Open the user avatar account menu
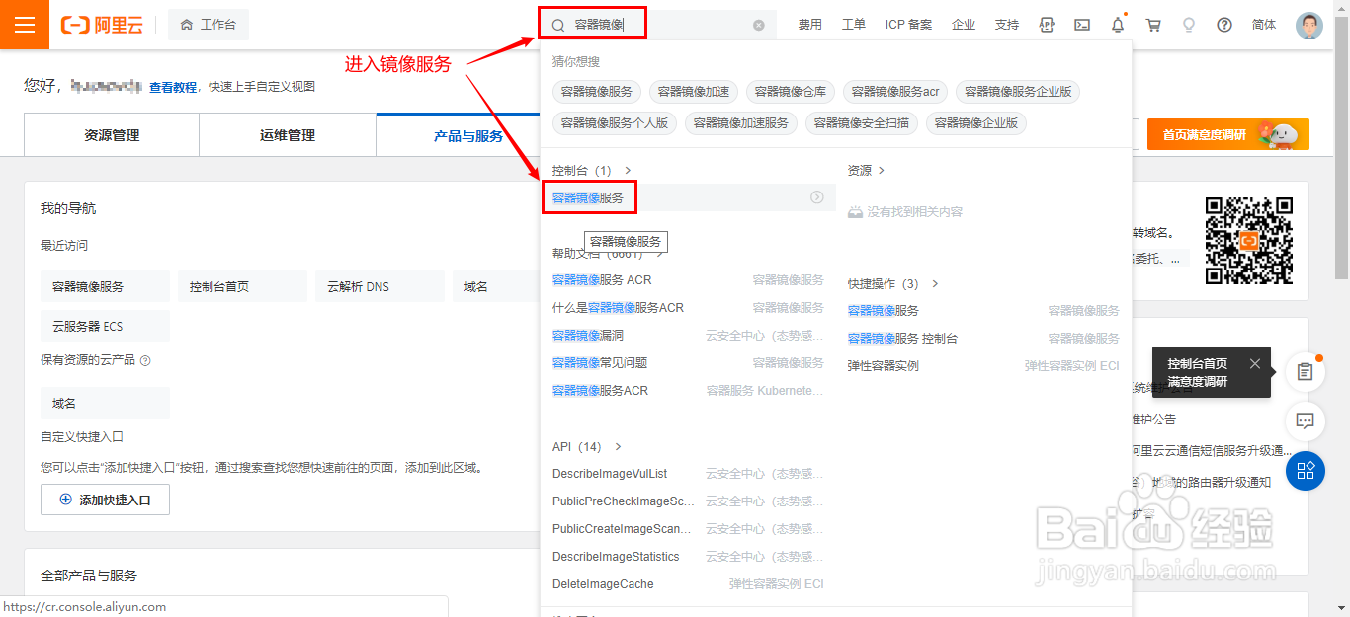The width and height of the screenshot is (1350, 617). coord(1308,25)
